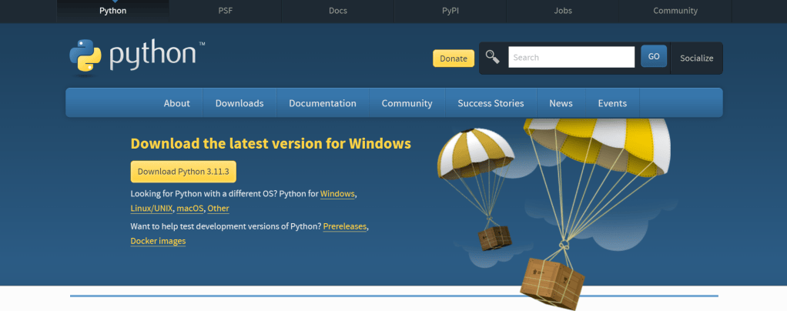The image size is (787, 311).
Task: Open the Documentation menu
Action: 323,103
